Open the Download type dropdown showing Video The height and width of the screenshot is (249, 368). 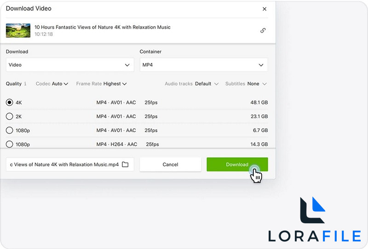pos(70,65)
